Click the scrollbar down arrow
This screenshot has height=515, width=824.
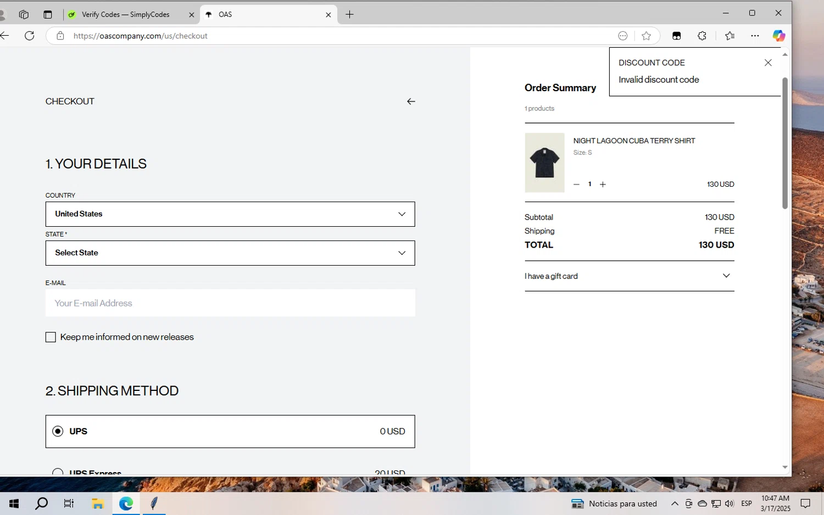click(x=785, y=467)
